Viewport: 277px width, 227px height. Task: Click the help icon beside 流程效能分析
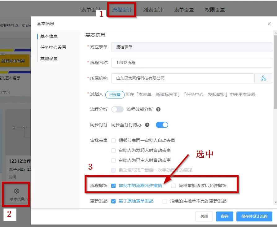coord(158,109)
